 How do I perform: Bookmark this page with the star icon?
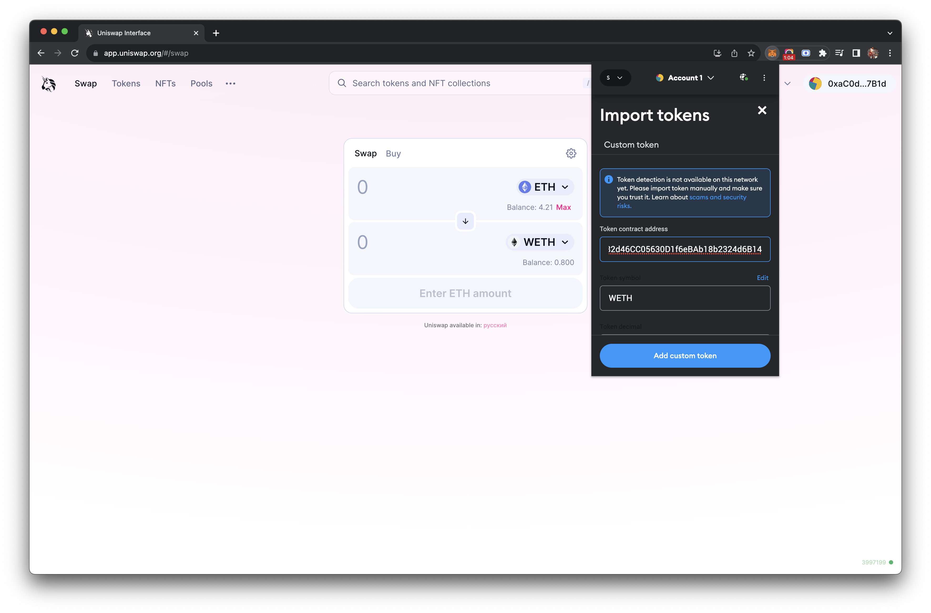coord(751,53)
